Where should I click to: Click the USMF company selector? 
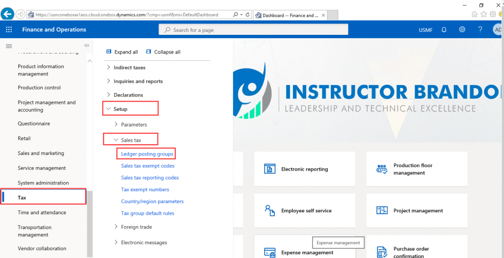(426, 30)
